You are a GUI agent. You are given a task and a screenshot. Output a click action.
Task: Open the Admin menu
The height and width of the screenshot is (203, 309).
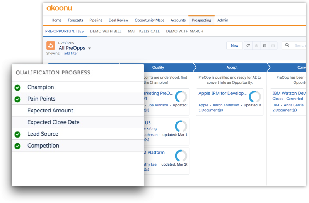point(223,20)
